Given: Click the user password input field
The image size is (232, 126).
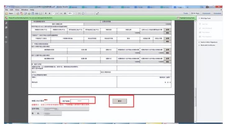Looking at the screenshot, I should [79, 101].
